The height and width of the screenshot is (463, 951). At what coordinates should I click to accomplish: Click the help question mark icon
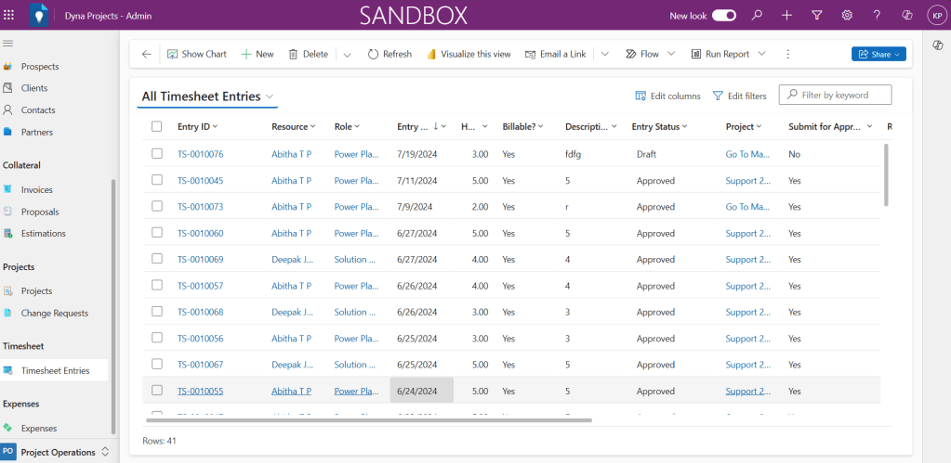tap(877, 15)
